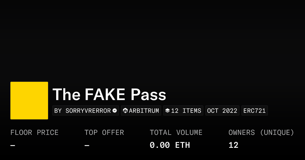Open the SORRYVRERROR creator name link
Image resolution: width=305 pixels, height=160 pixels.
pos(88,111)
